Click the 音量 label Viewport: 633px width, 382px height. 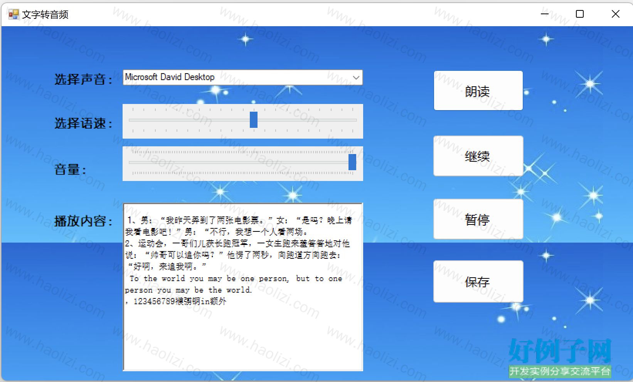70,169
